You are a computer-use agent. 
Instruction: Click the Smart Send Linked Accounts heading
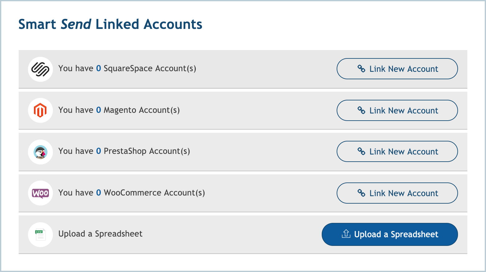[x=110, y=24]
